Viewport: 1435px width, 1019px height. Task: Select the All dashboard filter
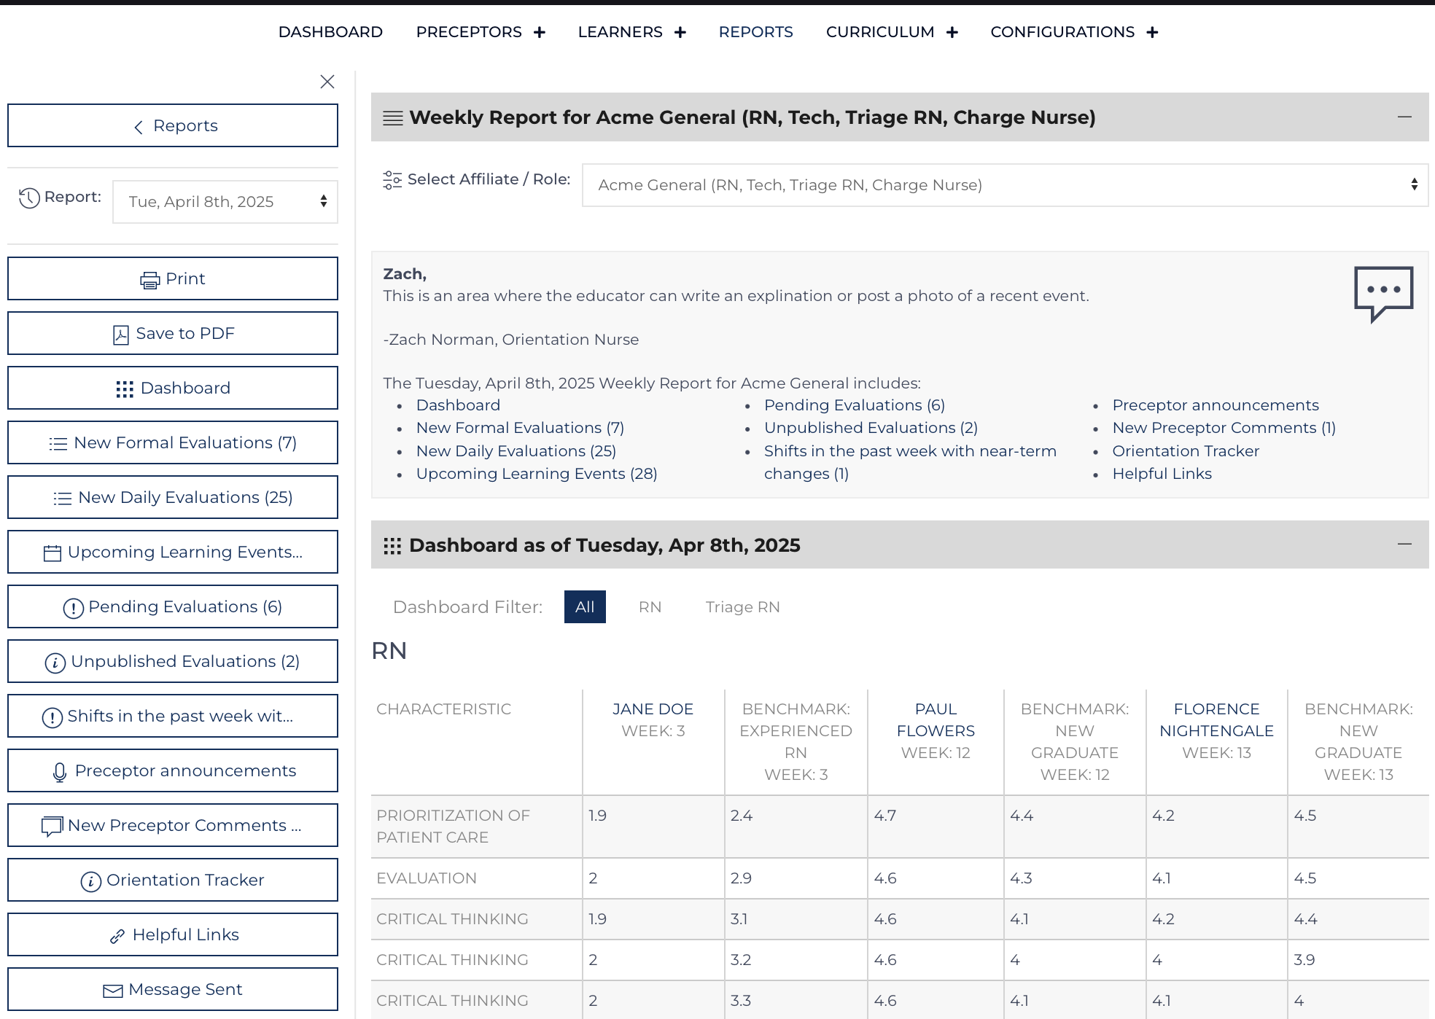585,606
